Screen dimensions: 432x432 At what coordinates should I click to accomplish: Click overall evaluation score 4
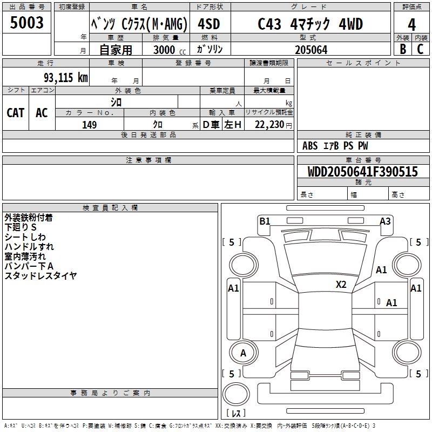coord(411,25)
